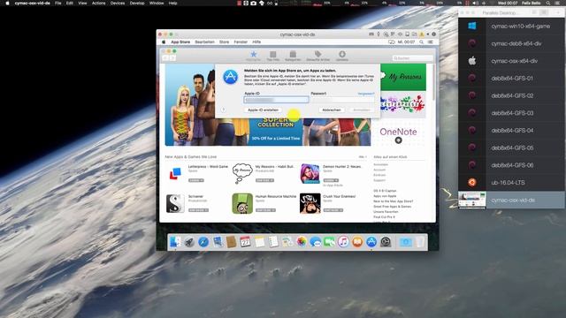
Task: Open Letterpress - Word Game app icon
Action: click(x=175, y=174)
